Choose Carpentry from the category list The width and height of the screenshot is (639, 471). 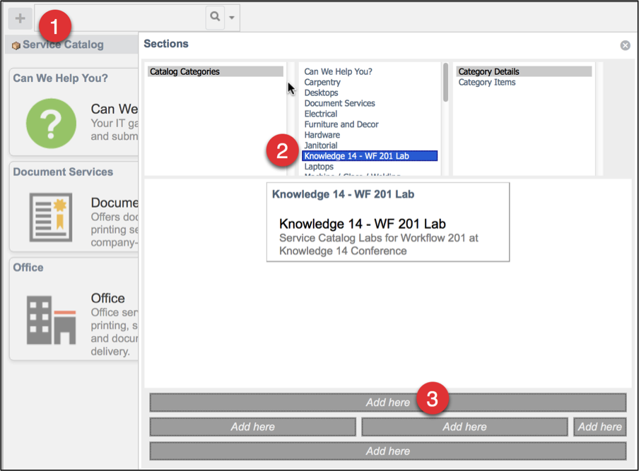click(322, 82)
